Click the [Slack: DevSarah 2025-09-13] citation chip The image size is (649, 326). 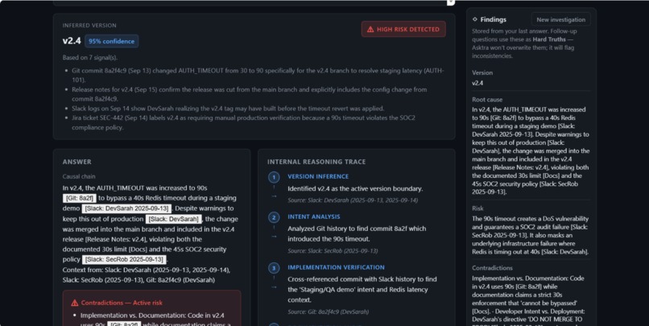pyautogui.click(x=126, y=208)
